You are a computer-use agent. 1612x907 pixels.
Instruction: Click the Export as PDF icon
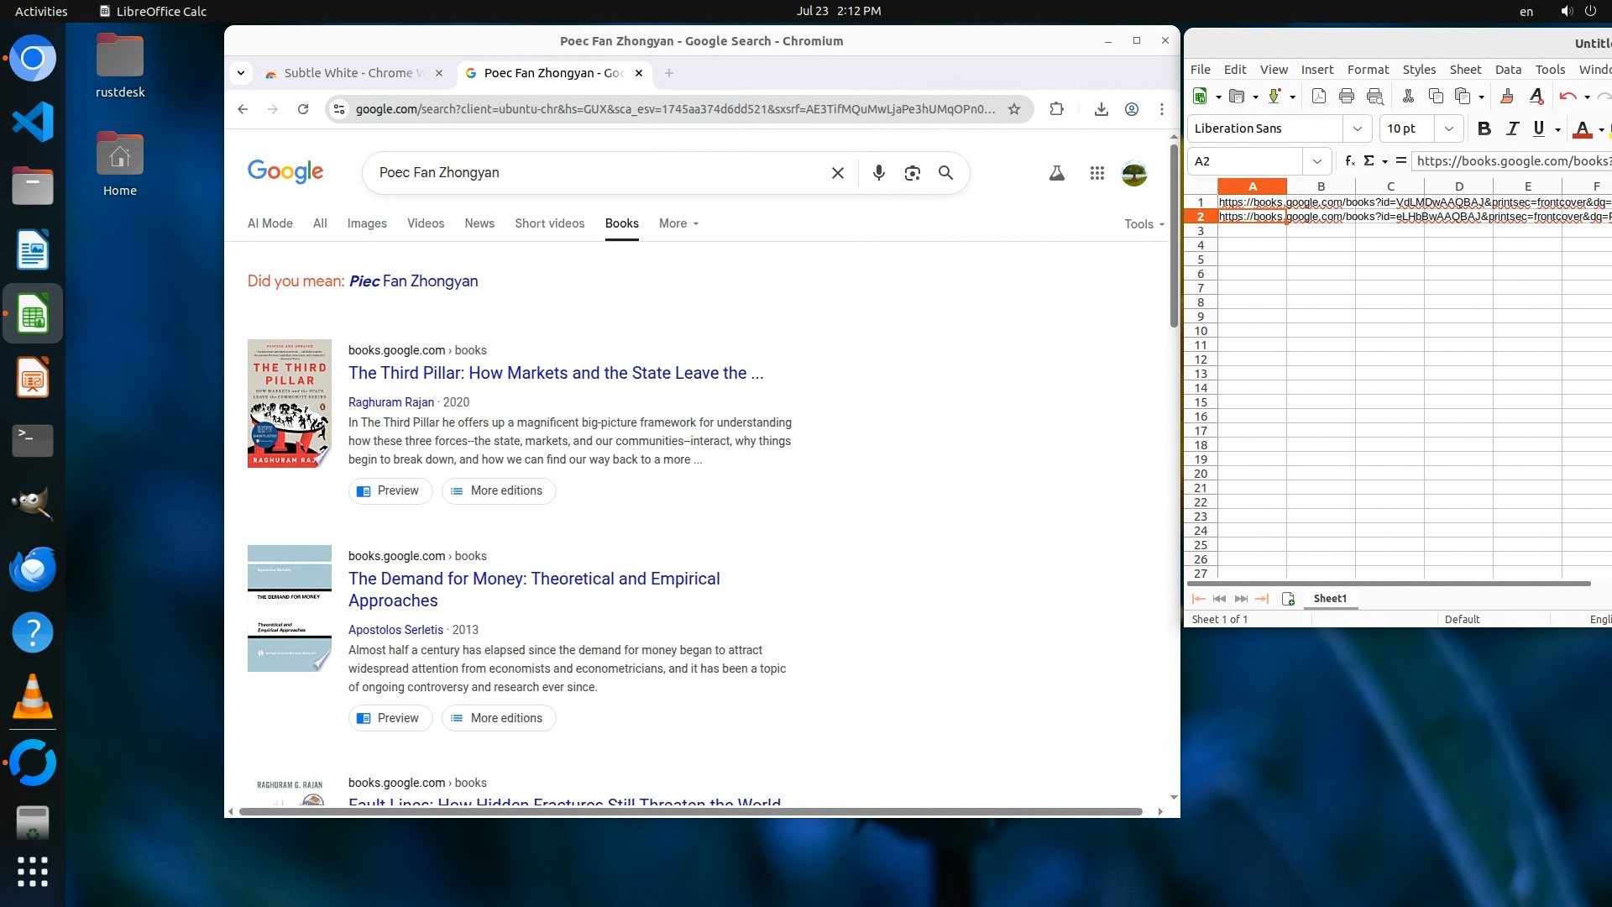[x=1318, y=96]
